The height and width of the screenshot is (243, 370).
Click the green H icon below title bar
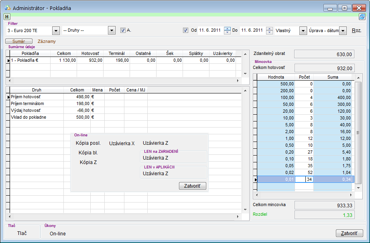click(x=7, y=17)
